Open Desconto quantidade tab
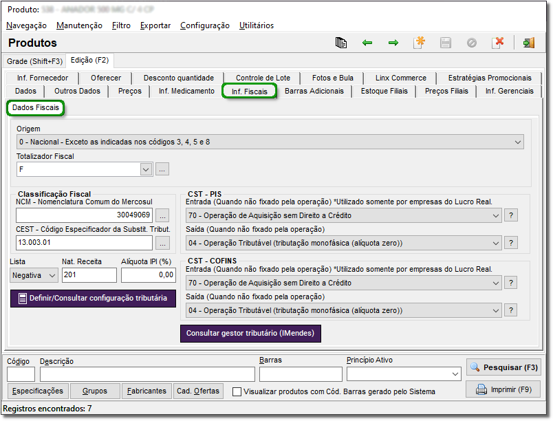This screenshot has width=553, height=421. click(179, 78)
